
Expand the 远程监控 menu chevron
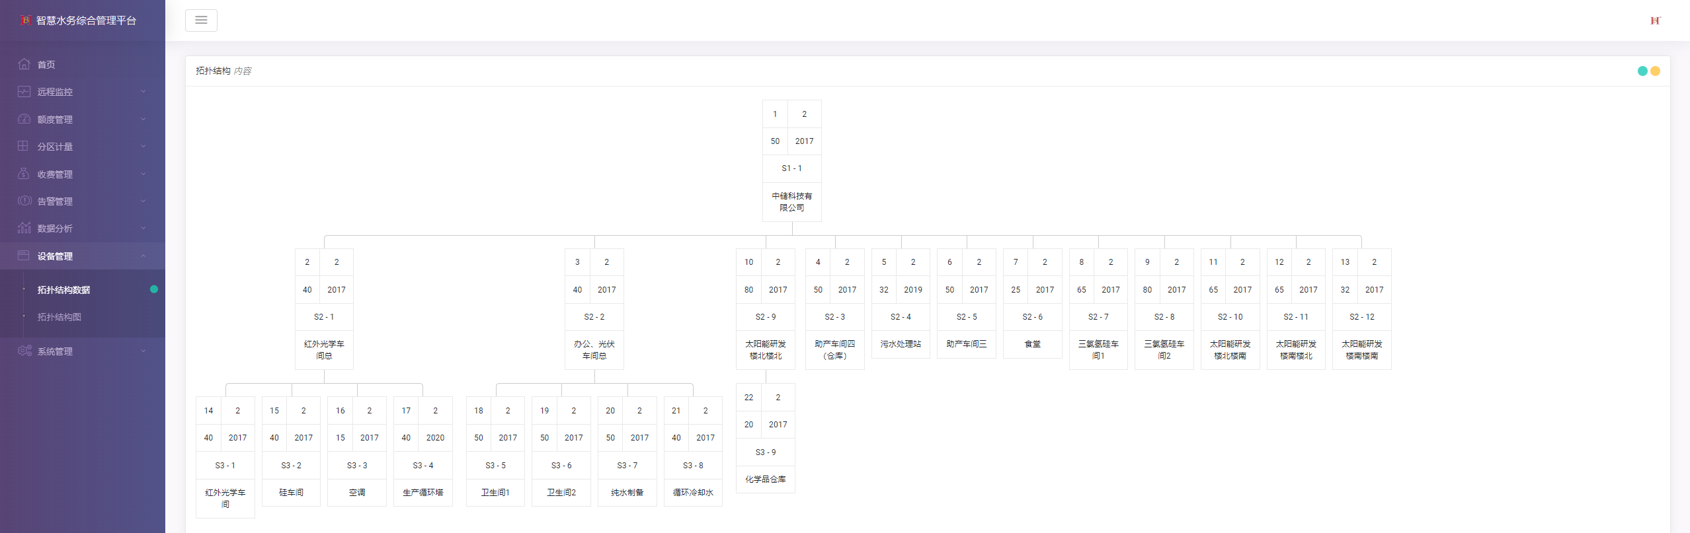click(x=143, y=92)
